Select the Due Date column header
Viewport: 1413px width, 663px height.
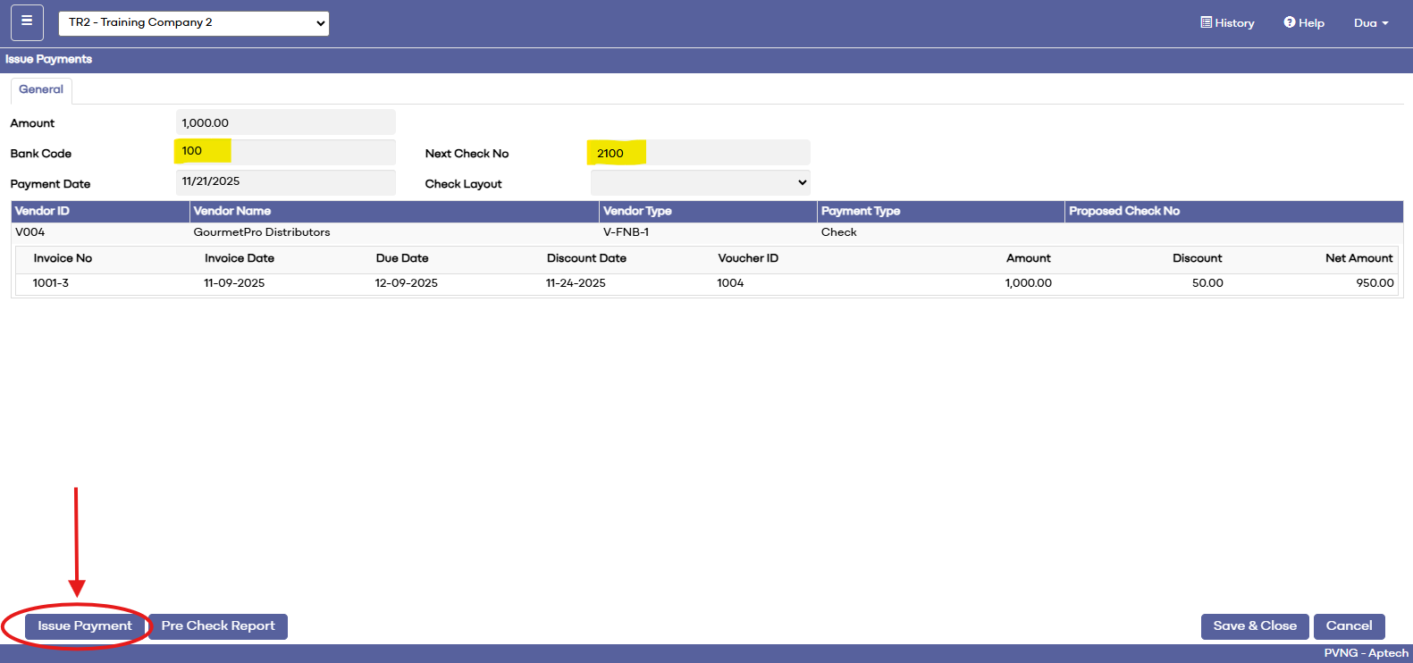click(x=402, y=258)
